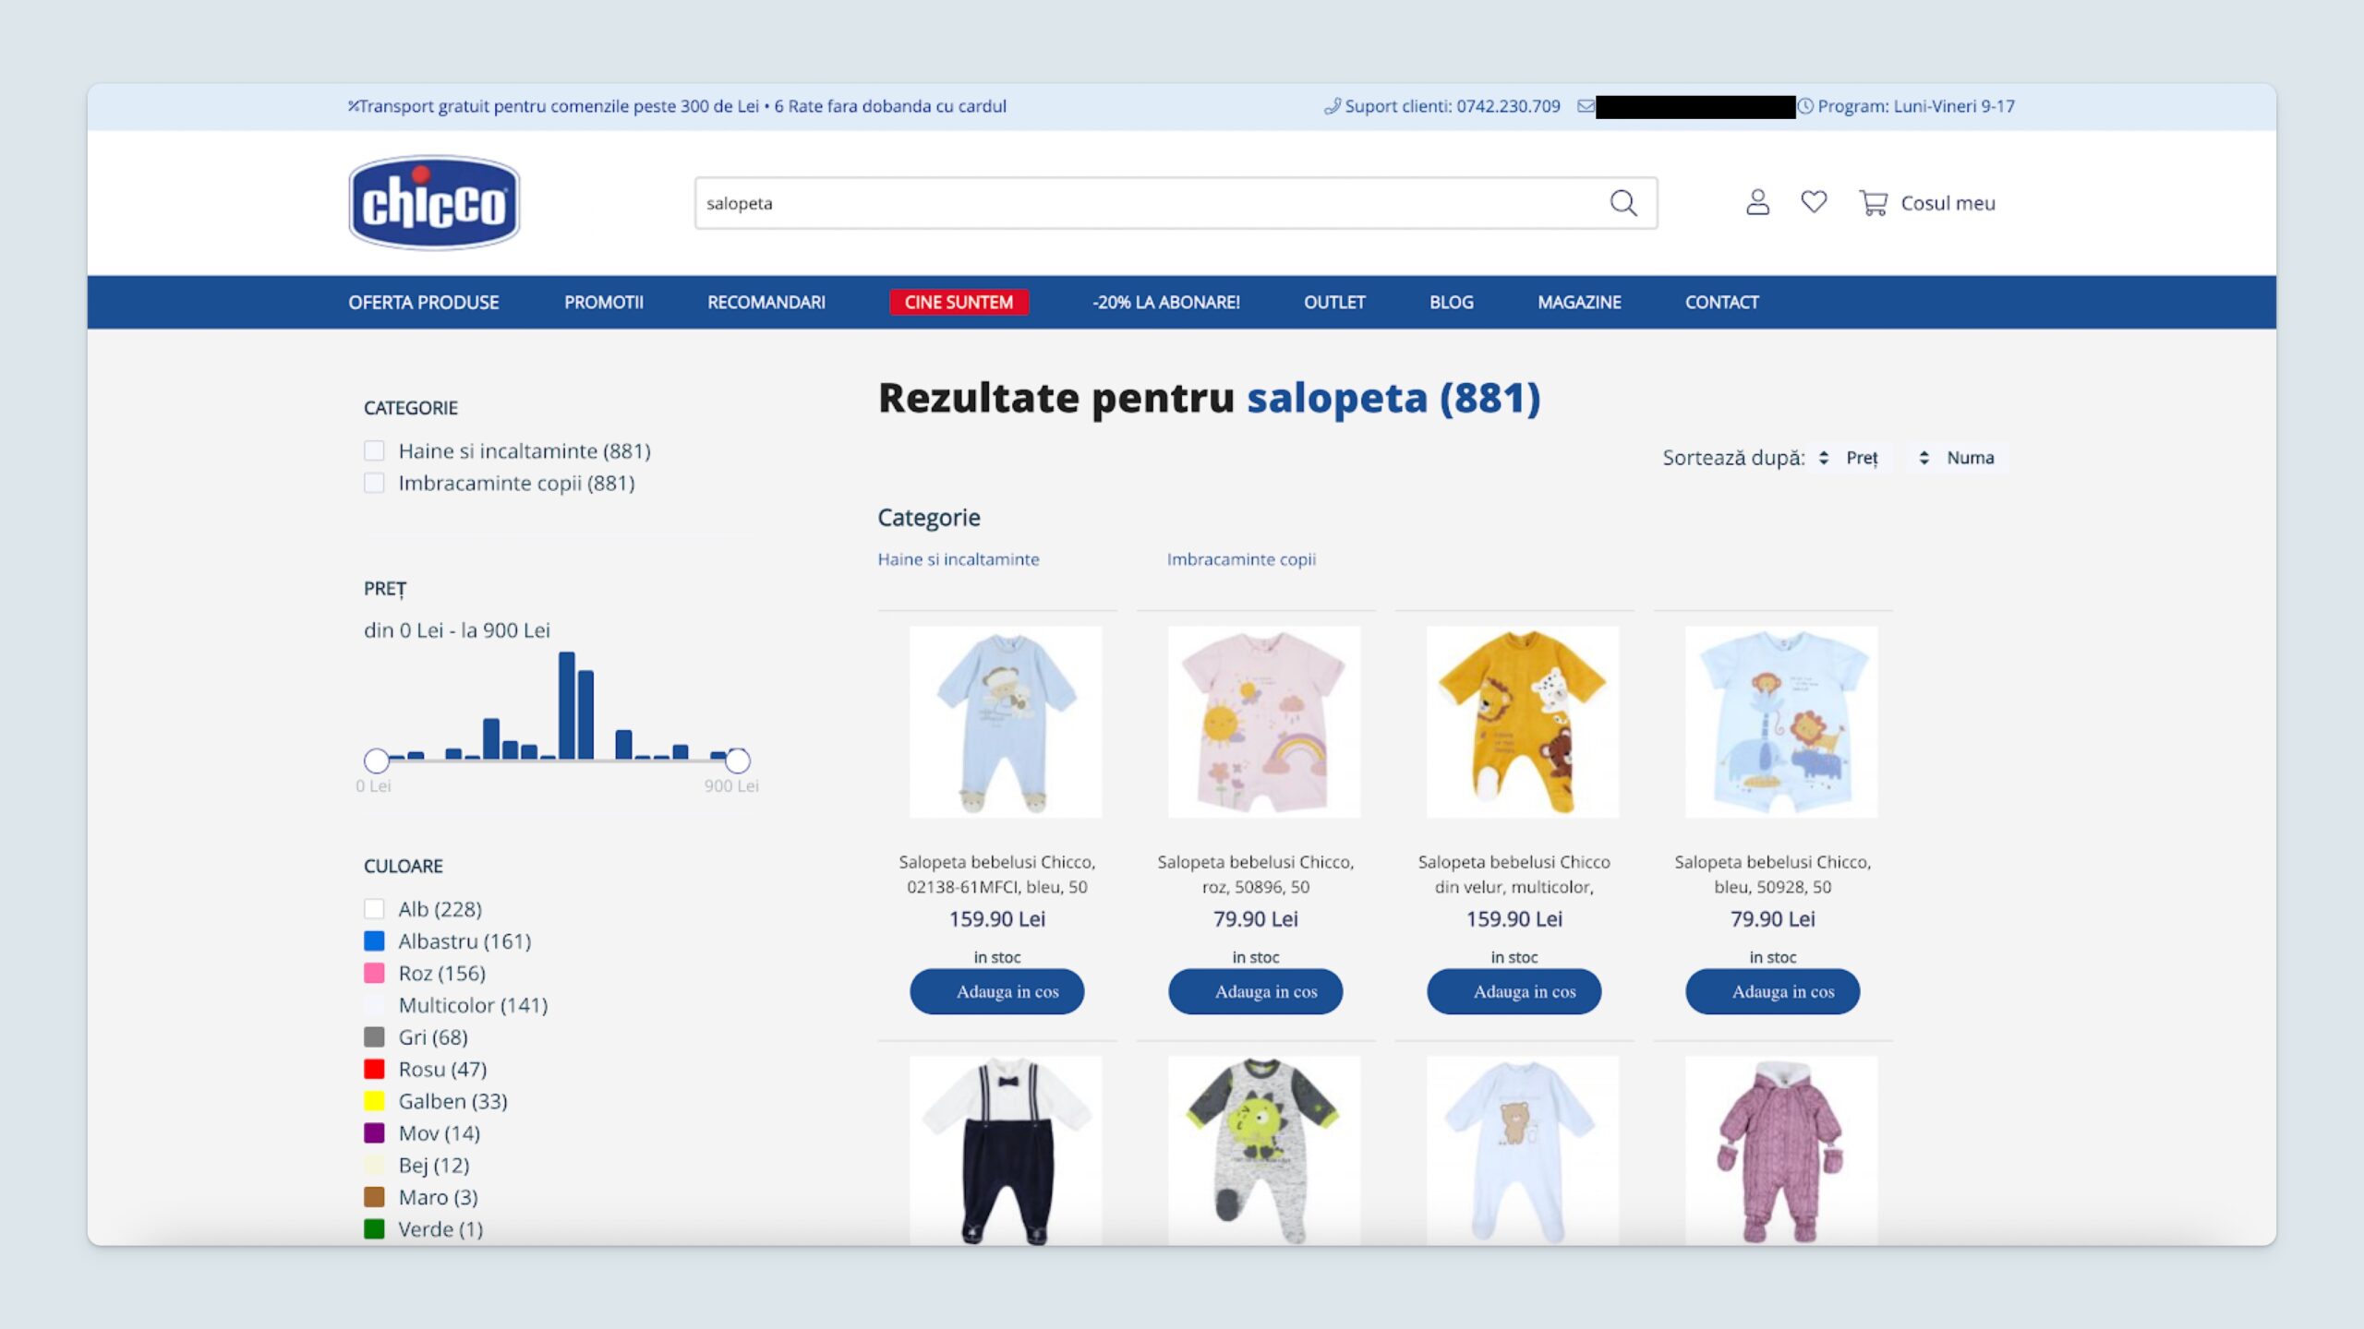Sort results by Nume
The image size is (2364, 1329).
pyautogui.click(x=1958, y=458)
